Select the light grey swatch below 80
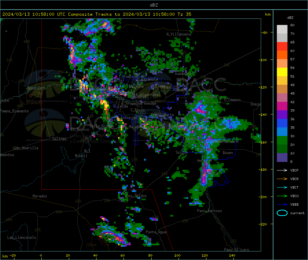 tap(282, 29)
